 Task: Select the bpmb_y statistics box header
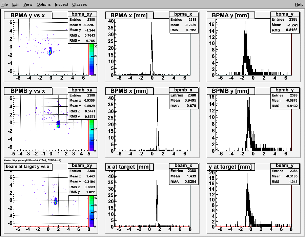click(x=285, y=90)
